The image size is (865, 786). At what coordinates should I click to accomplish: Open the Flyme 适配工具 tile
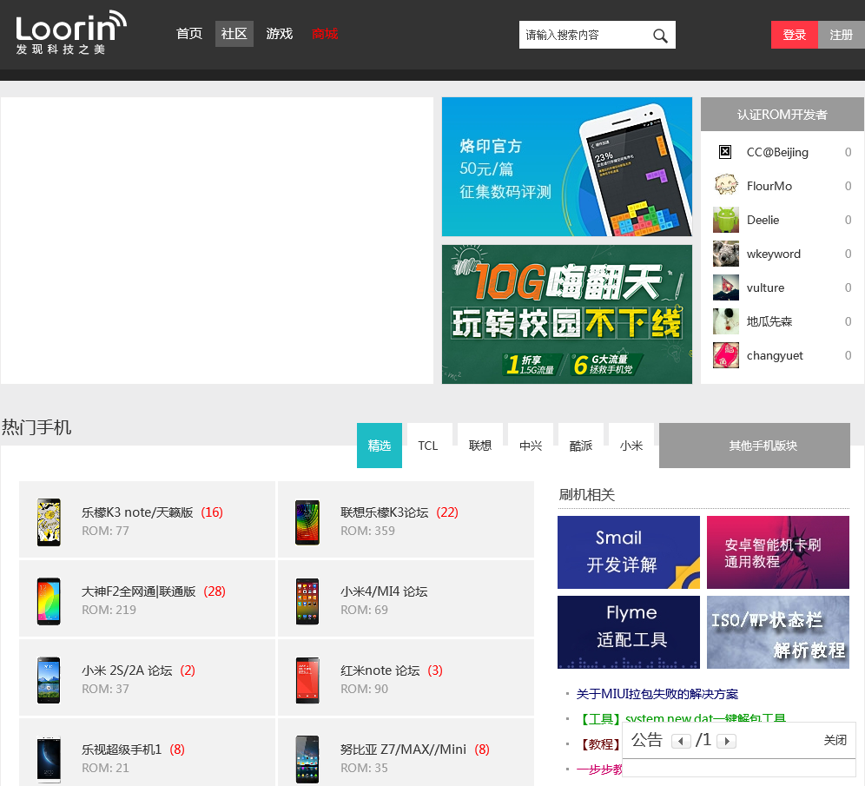629,632
